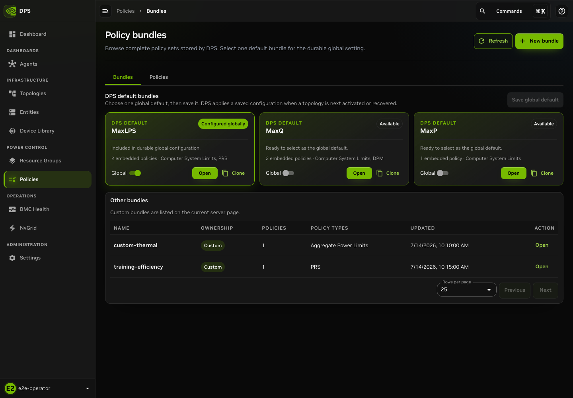
Task: Switch to the Policies tab
Action: click(159, 77)
